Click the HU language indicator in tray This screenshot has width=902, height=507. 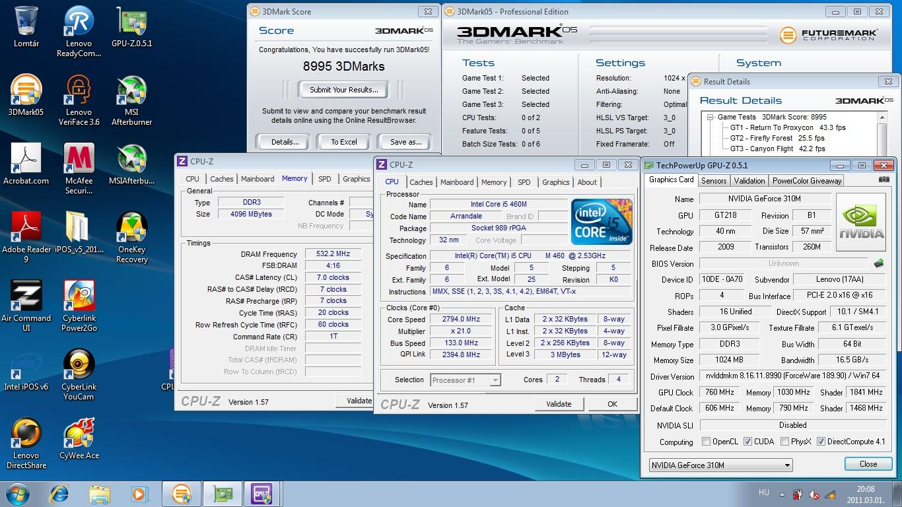pos(764,492)
